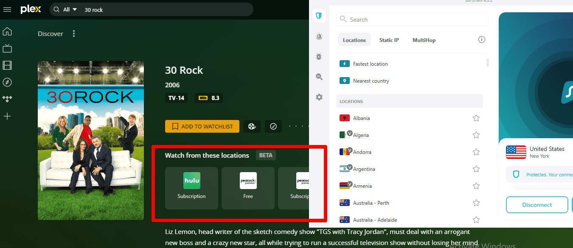The width and height of the screenshot is (573, 248).
Task: Switch to the Static IP tab
Action: 389,40
